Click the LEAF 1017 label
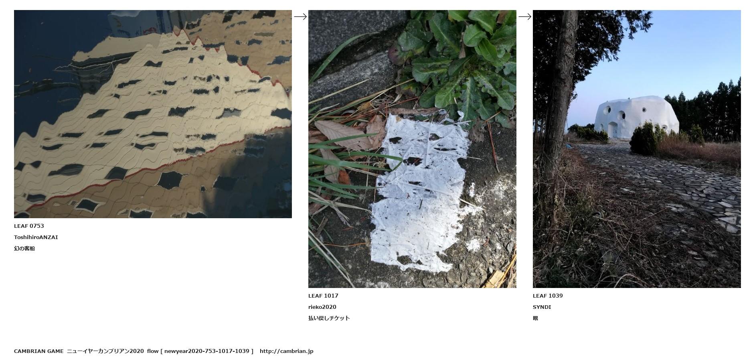Screen dimensions: 755x361 point(323,296)
